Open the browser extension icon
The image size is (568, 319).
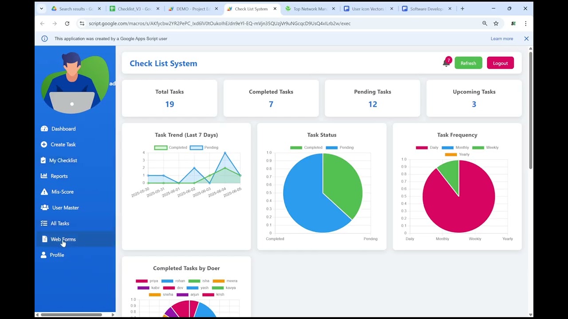[x=513, y=23]
